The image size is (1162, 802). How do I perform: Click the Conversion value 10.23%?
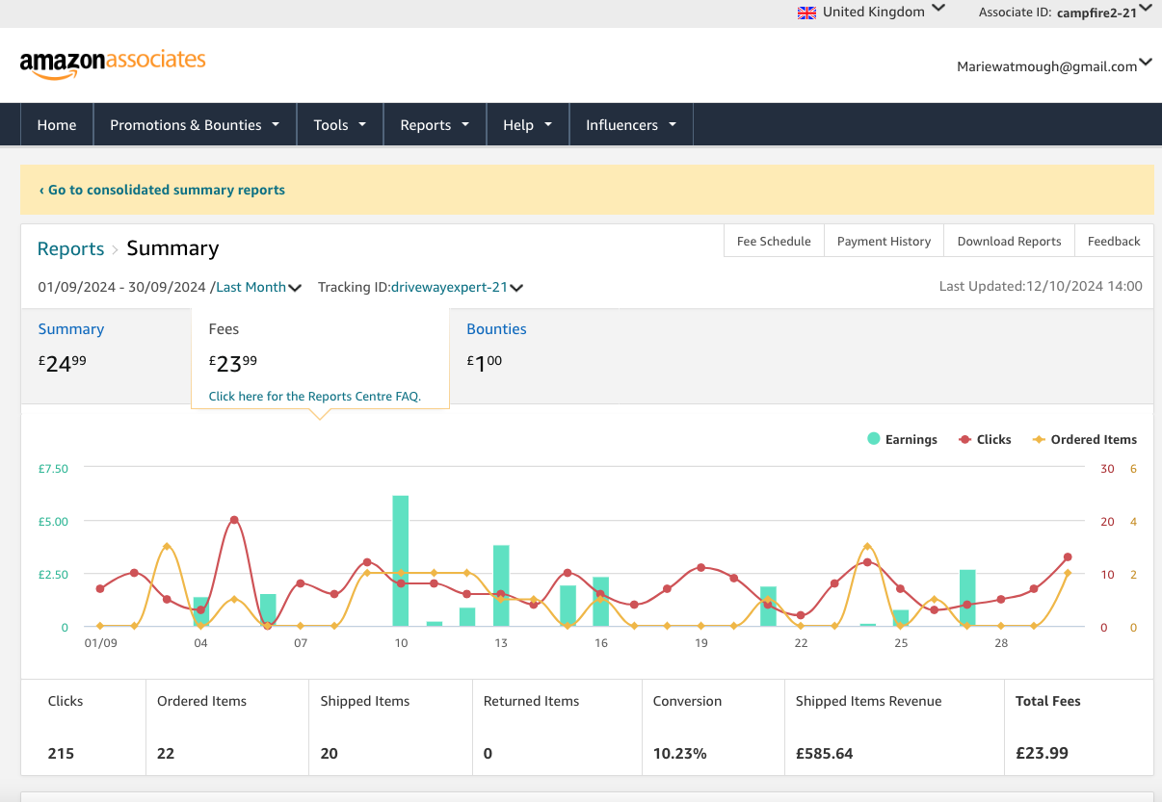(679, 753)
